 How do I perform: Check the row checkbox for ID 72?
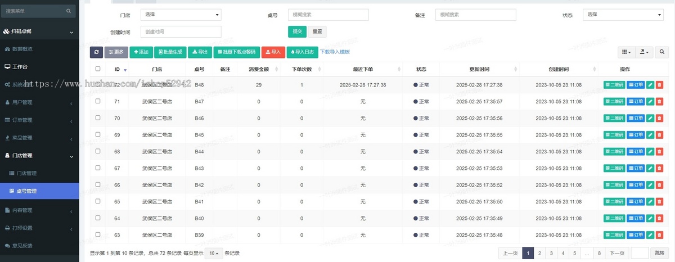[x=98, y=84]
